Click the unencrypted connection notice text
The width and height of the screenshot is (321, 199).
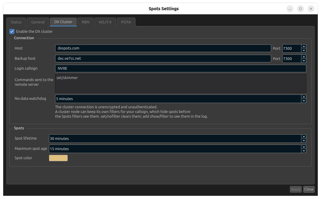click(x=106, y=107)
